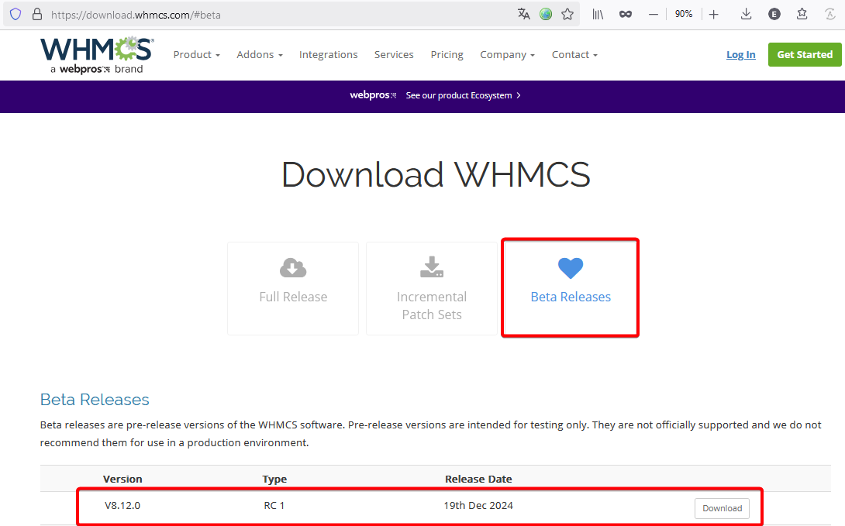Click the Release Date column header
845x526 pixels.
478,480
